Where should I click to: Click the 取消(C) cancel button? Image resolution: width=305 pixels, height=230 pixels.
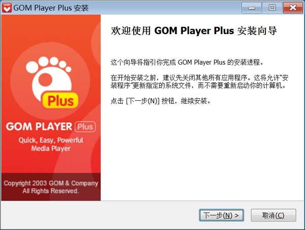pyautogui.click(x=273, y=215)
